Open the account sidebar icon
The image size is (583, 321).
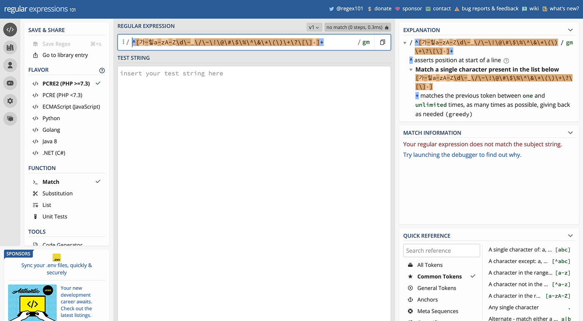[x=10, y=65]
